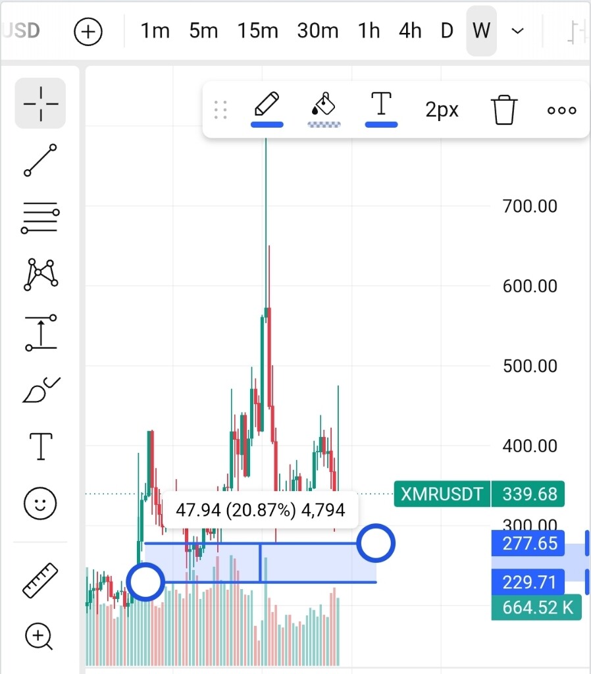Viewport: 591px width, 674px height.
Task: Switch to 1m timeframe
Action: coord(155,31)
